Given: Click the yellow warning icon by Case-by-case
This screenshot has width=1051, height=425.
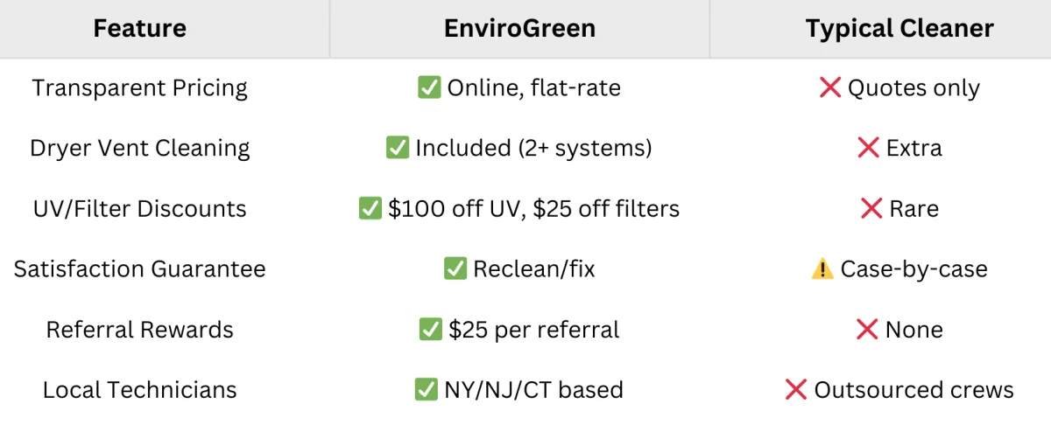Looking at the screenshot, I should click(x=822, y=268).
